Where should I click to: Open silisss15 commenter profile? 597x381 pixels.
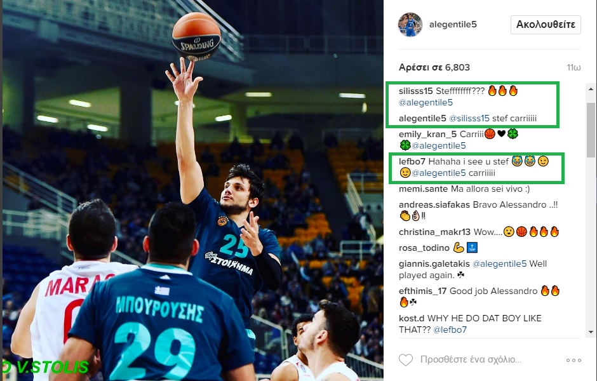(416, 91)
